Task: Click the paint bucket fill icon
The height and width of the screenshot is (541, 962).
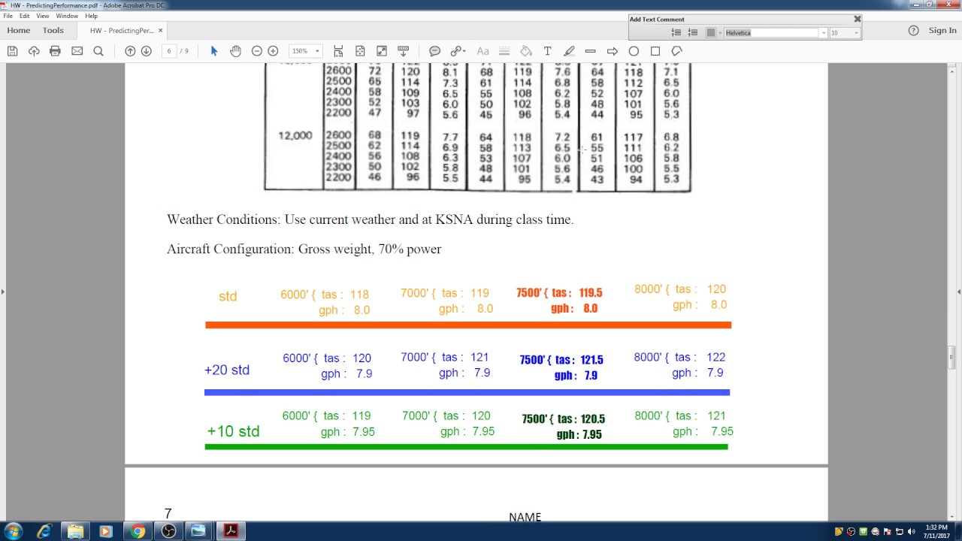Action: coord(526,51)
